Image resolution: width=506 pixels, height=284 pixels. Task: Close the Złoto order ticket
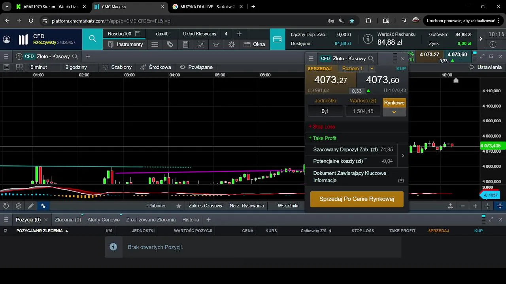click(x=403, y=58)
